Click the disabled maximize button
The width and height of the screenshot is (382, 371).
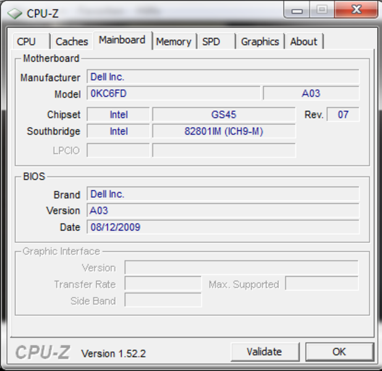click(x=322, y=10)
